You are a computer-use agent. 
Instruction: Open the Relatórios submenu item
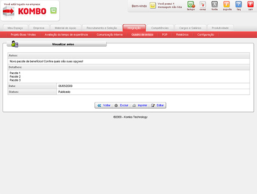182,35
